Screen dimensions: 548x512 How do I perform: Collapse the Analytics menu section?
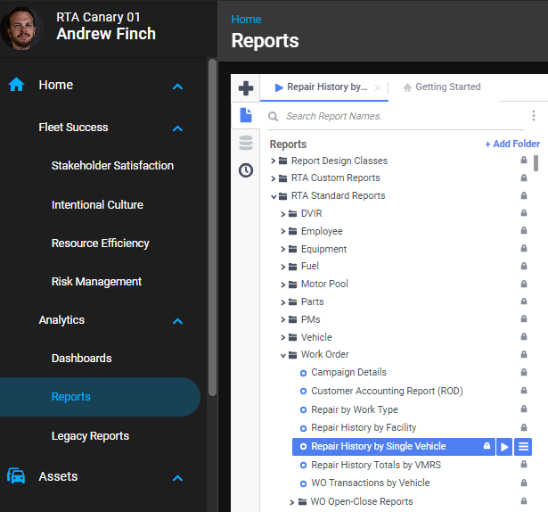click(x=177, y=321)
